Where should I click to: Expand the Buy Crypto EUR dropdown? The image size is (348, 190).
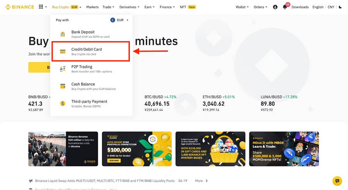[67, 7]
